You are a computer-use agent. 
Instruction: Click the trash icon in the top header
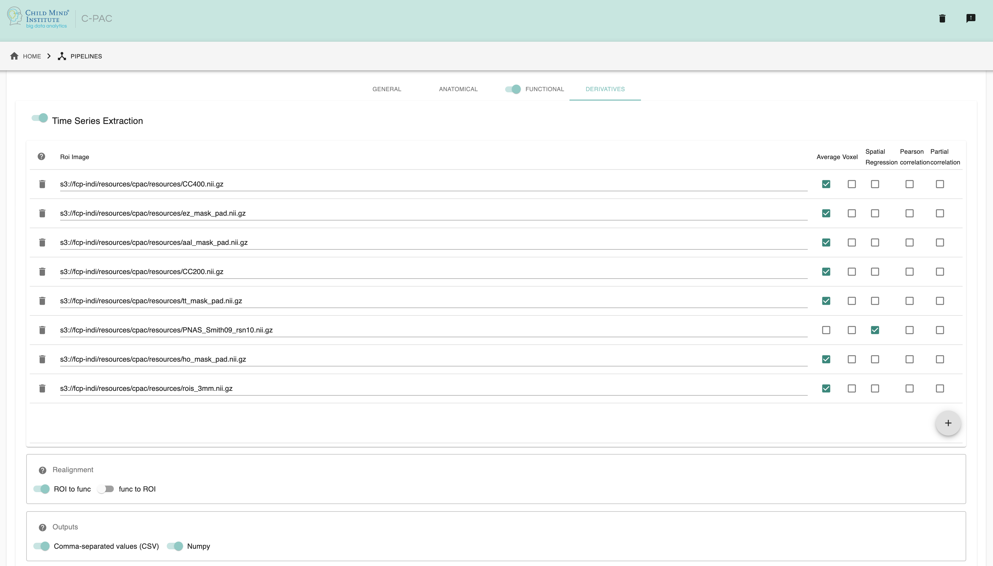tap(942, 18)
